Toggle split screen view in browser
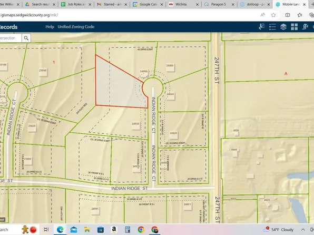 coord(288,15)
